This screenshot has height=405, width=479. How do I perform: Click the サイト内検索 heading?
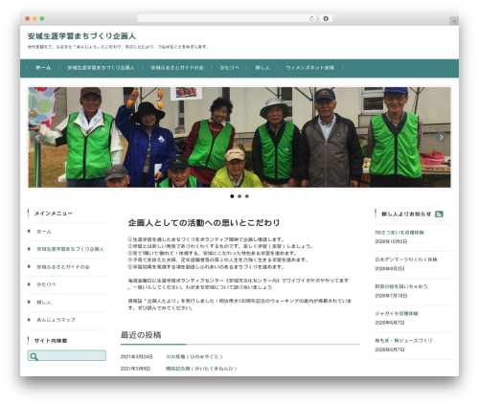coord(51,341)
